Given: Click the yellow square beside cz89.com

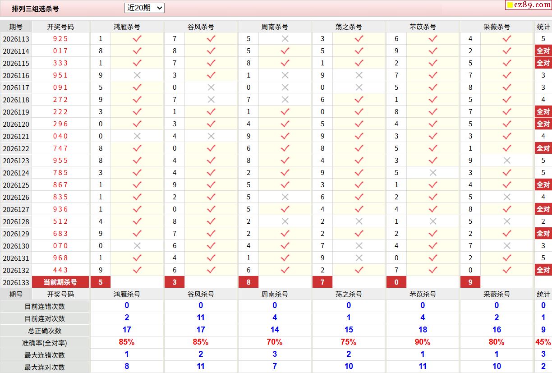Looking at the screenshot, I should [510, 5].
